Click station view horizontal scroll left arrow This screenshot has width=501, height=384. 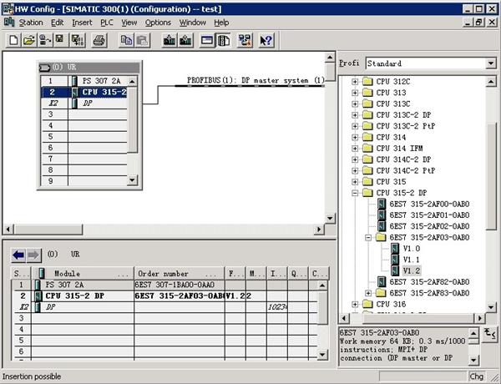click(8, 229)
